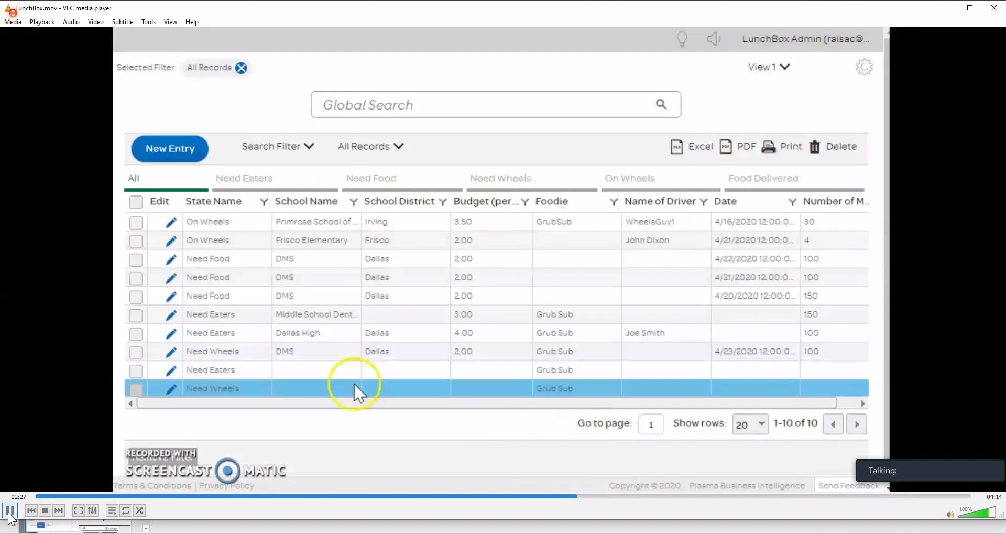
Task: Click the video seek progress bar
Action: tap(502, 496)
